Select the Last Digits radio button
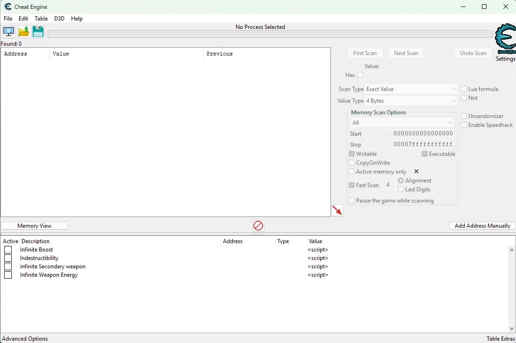The image size is (516, 343). click(401, 189)
